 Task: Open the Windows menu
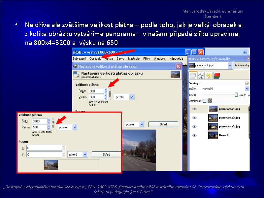pos(160,59)
